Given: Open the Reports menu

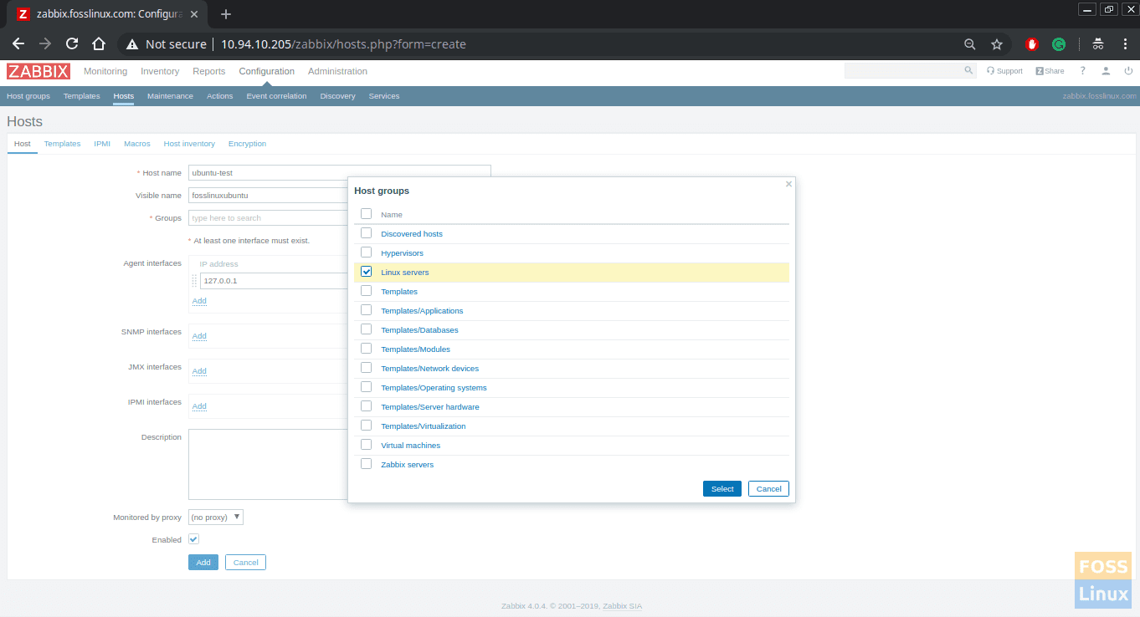Looking at the screenshot, I should point(208,71).
